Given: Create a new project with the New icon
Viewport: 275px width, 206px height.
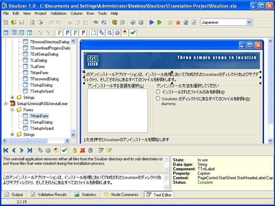Looking at the screenshot, I should coord(6,22).
